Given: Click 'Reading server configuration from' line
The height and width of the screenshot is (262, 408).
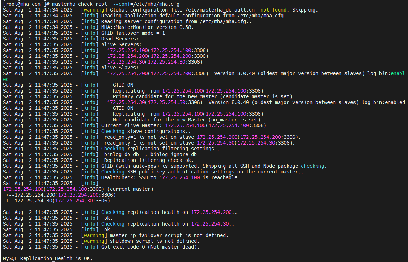Looking at the screenshot, I should 177,21.
